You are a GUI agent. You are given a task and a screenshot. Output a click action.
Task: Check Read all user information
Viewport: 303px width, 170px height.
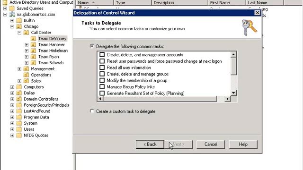[102, 68]
